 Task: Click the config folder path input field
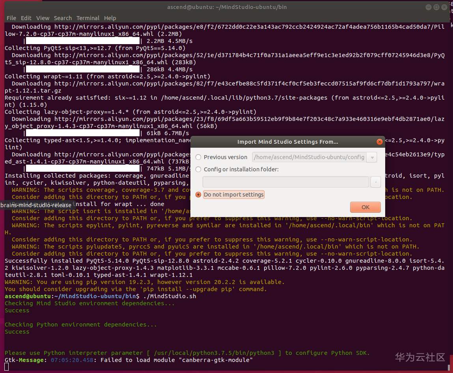click(286, 182)
